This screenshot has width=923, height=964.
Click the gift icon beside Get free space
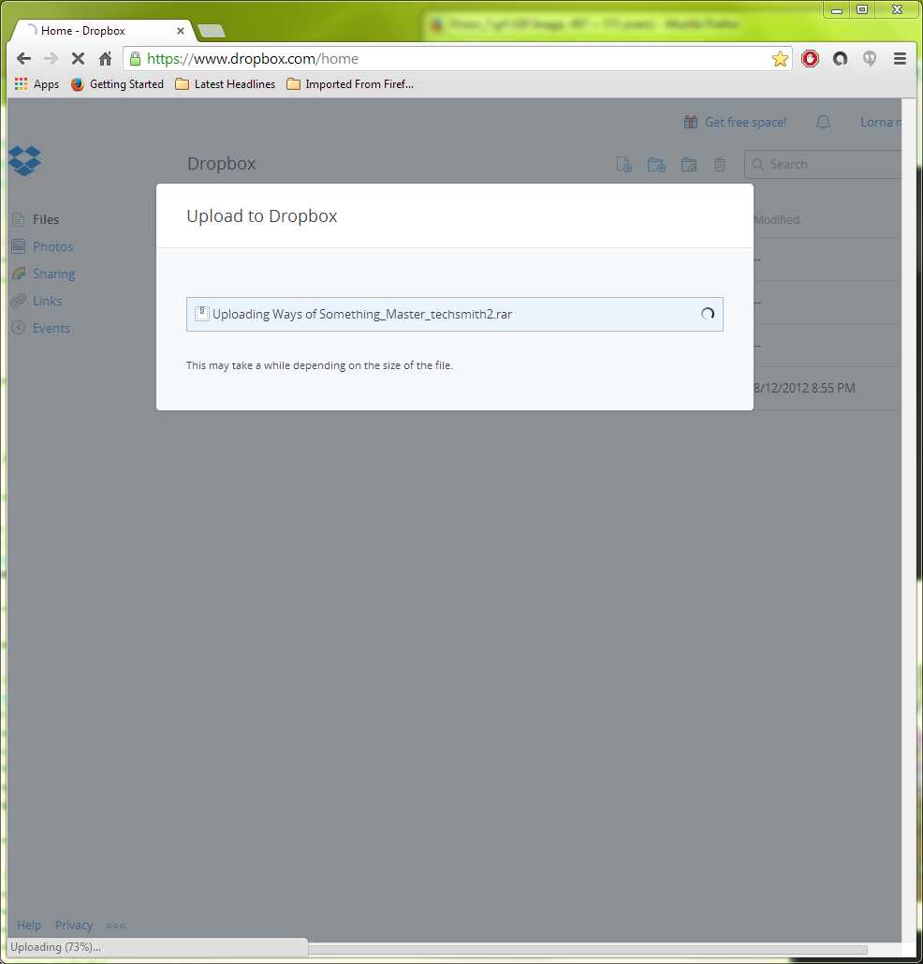tap(691, 123)
